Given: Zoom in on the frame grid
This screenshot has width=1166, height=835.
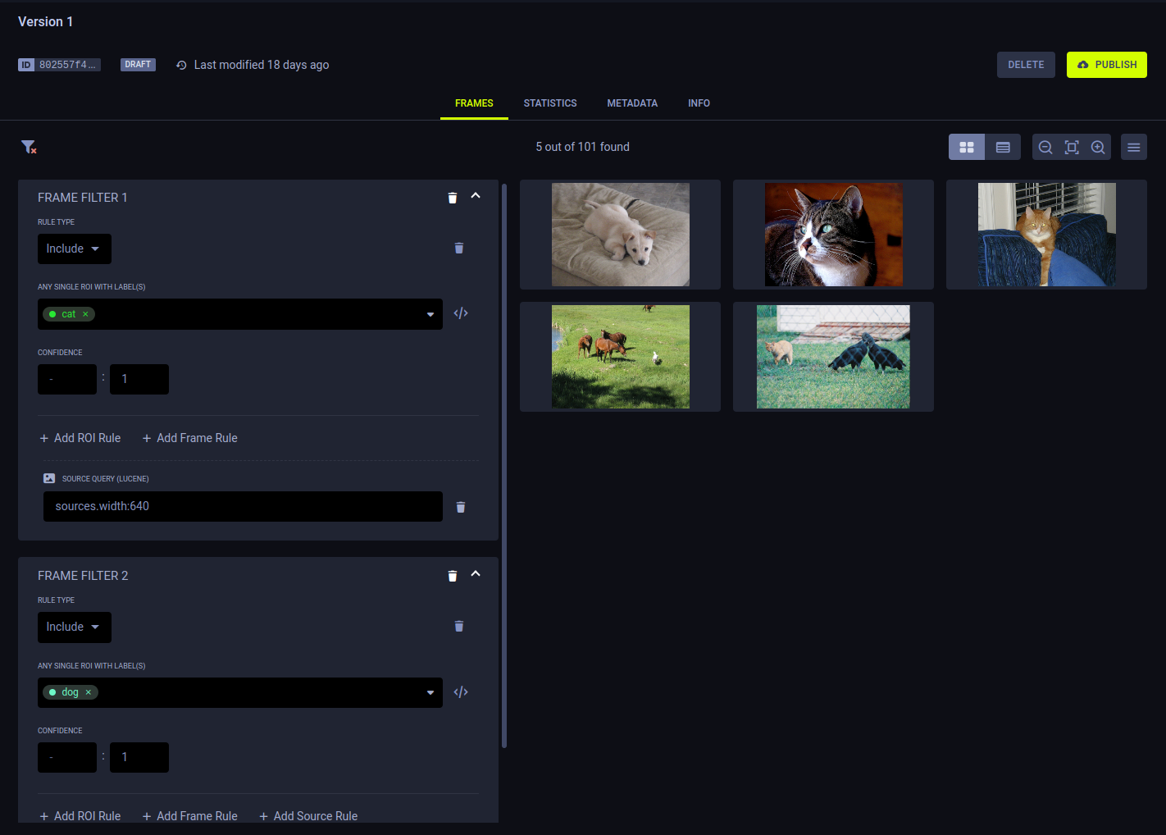Looking at the screenshot, I should [1098, 147].
